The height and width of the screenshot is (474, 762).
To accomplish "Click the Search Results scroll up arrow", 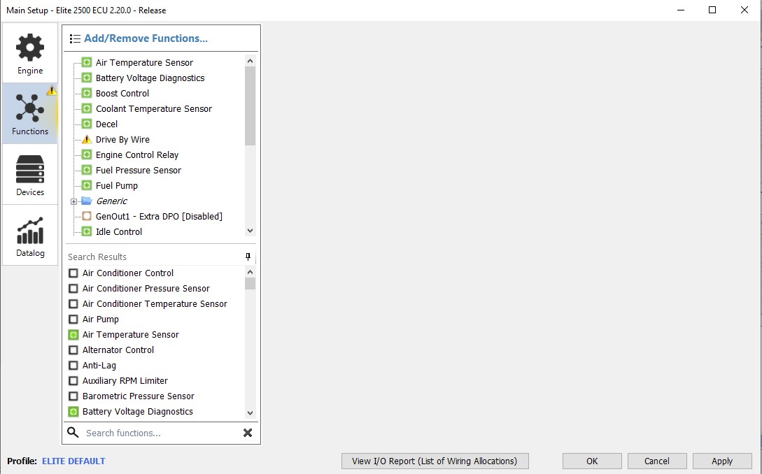I will [251, 272].
